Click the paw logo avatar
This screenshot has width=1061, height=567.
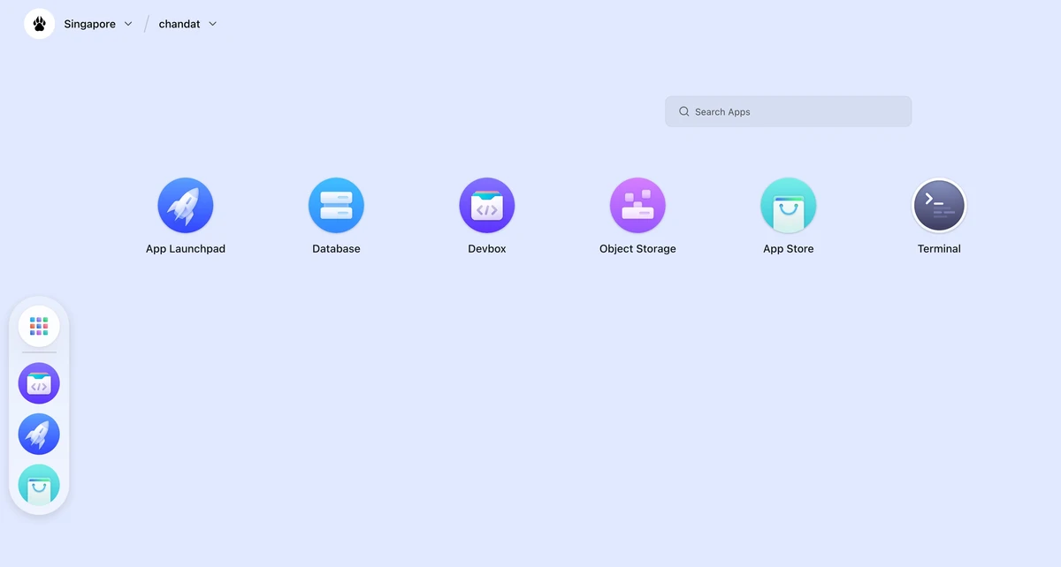[x=40, y=24]
